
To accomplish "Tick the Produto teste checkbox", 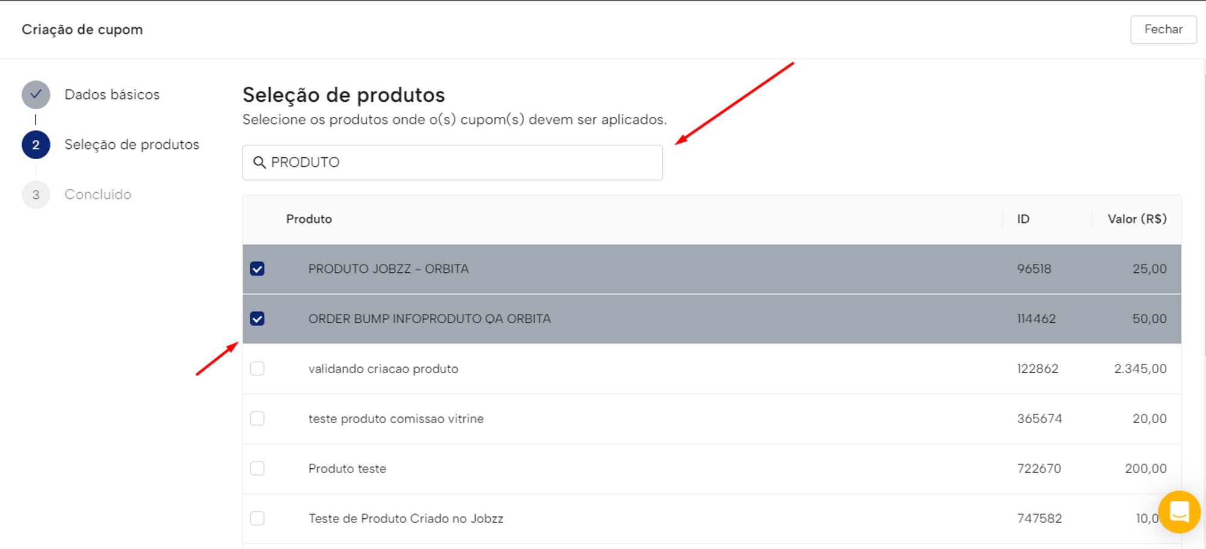I will click(x=257, y=469).
